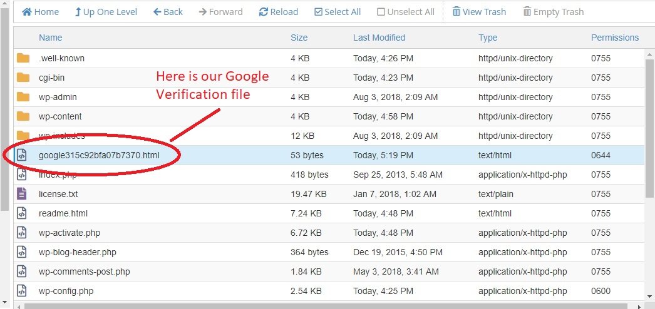Select the .well-known folder name
Viewport: 655px width, 309px height.
(x=61, y=58)
